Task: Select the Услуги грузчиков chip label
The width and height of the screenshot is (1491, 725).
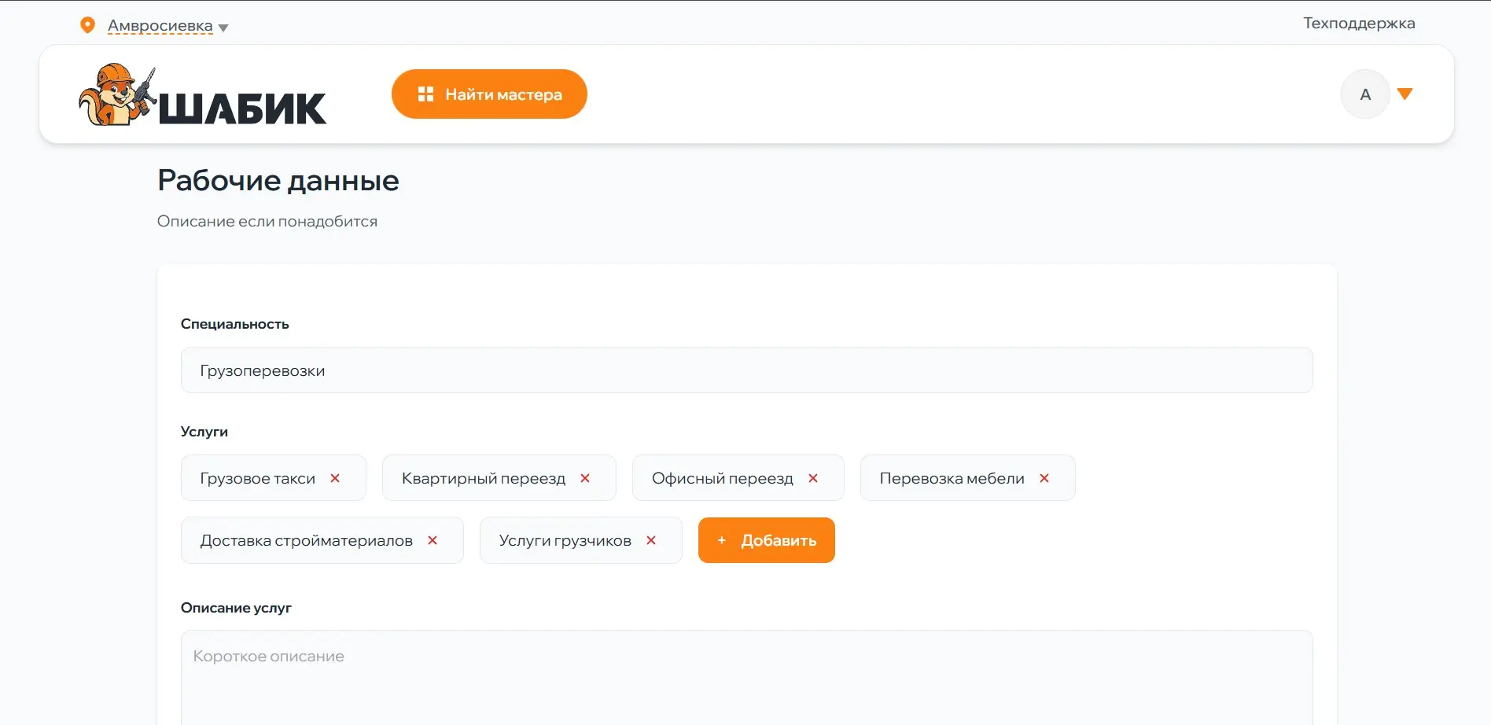Action: pyautogui.click(x=565, y=540)
